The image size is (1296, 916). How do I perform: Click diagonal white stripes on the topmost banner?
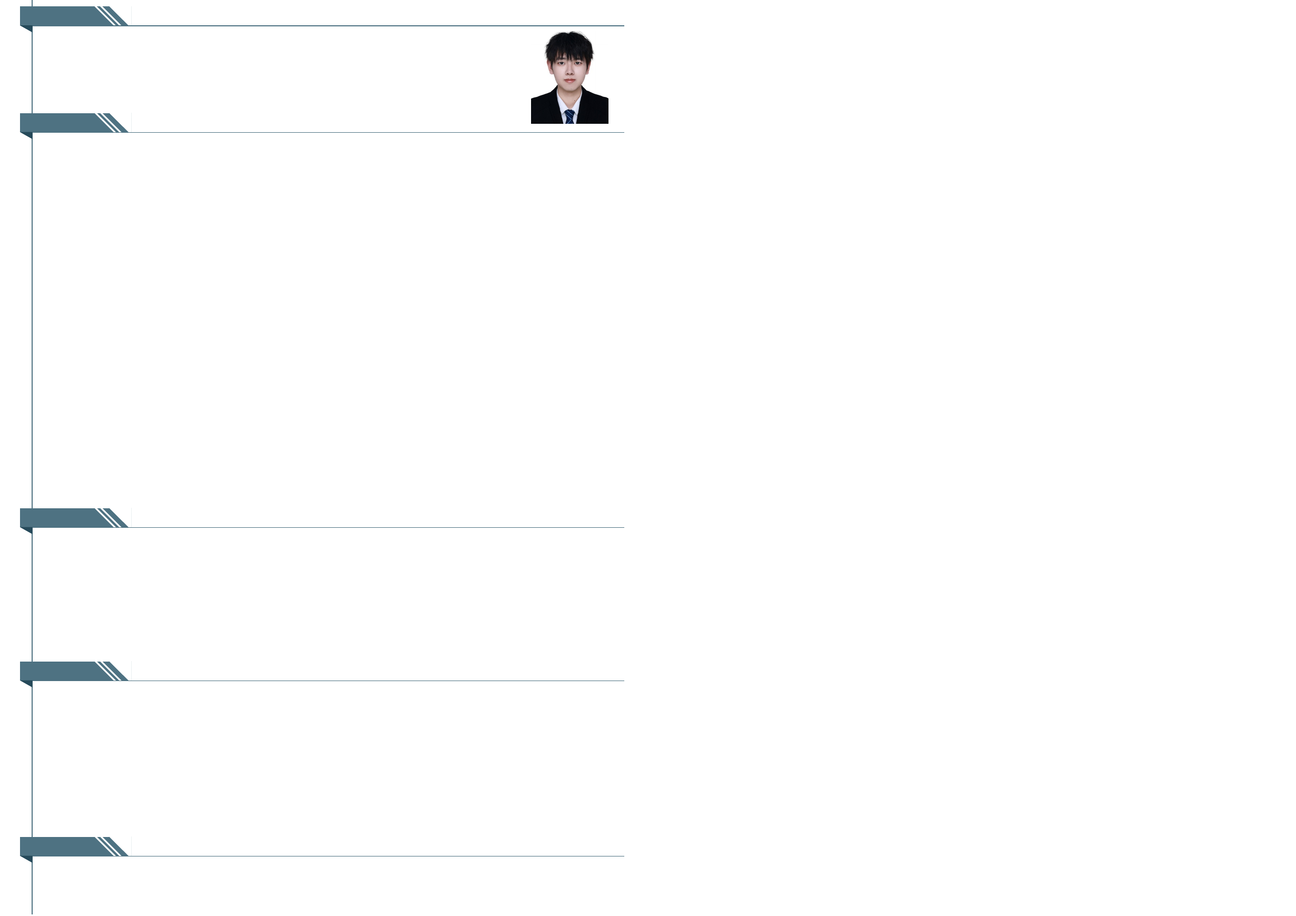coord(110,16)
